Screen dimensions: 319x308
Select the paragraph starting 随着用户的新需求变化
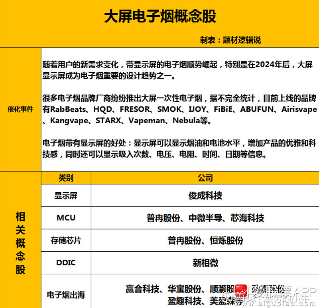(177, 70)
